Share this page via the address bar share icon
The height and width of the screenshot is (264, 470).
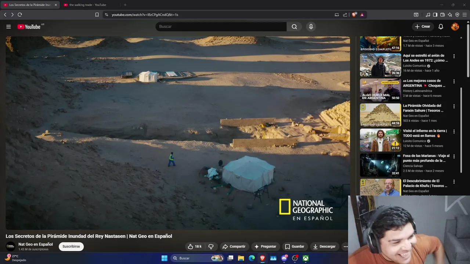345,15
